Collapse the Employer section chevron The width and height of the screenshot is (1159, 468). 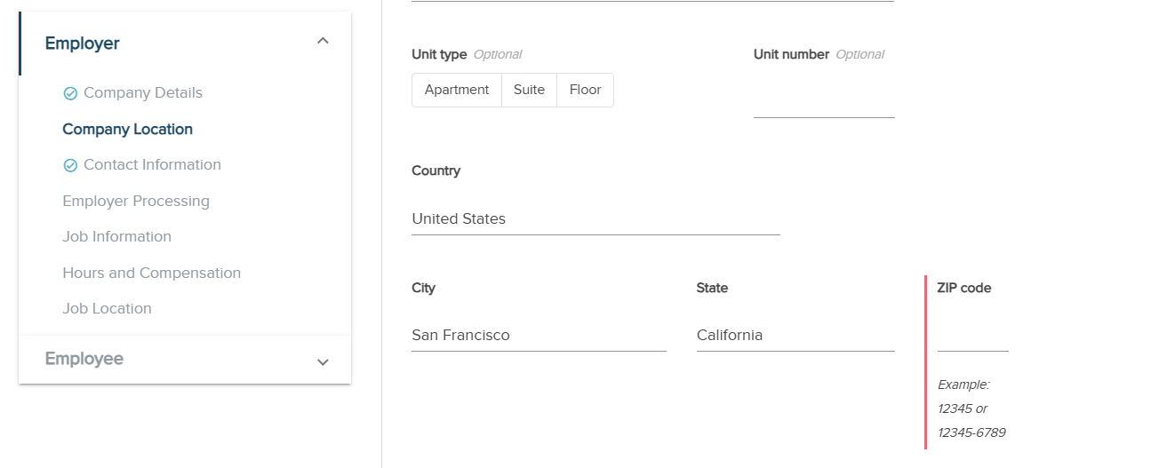323,41
